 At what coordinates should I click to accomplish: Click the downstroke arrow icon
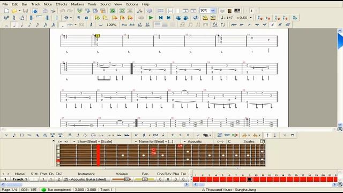[x=275, y=135]
